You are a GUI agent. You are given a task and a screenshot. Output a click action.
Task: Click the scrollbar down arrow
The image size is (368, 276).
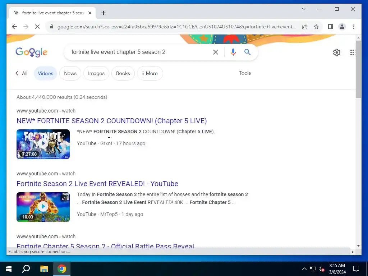358,246
